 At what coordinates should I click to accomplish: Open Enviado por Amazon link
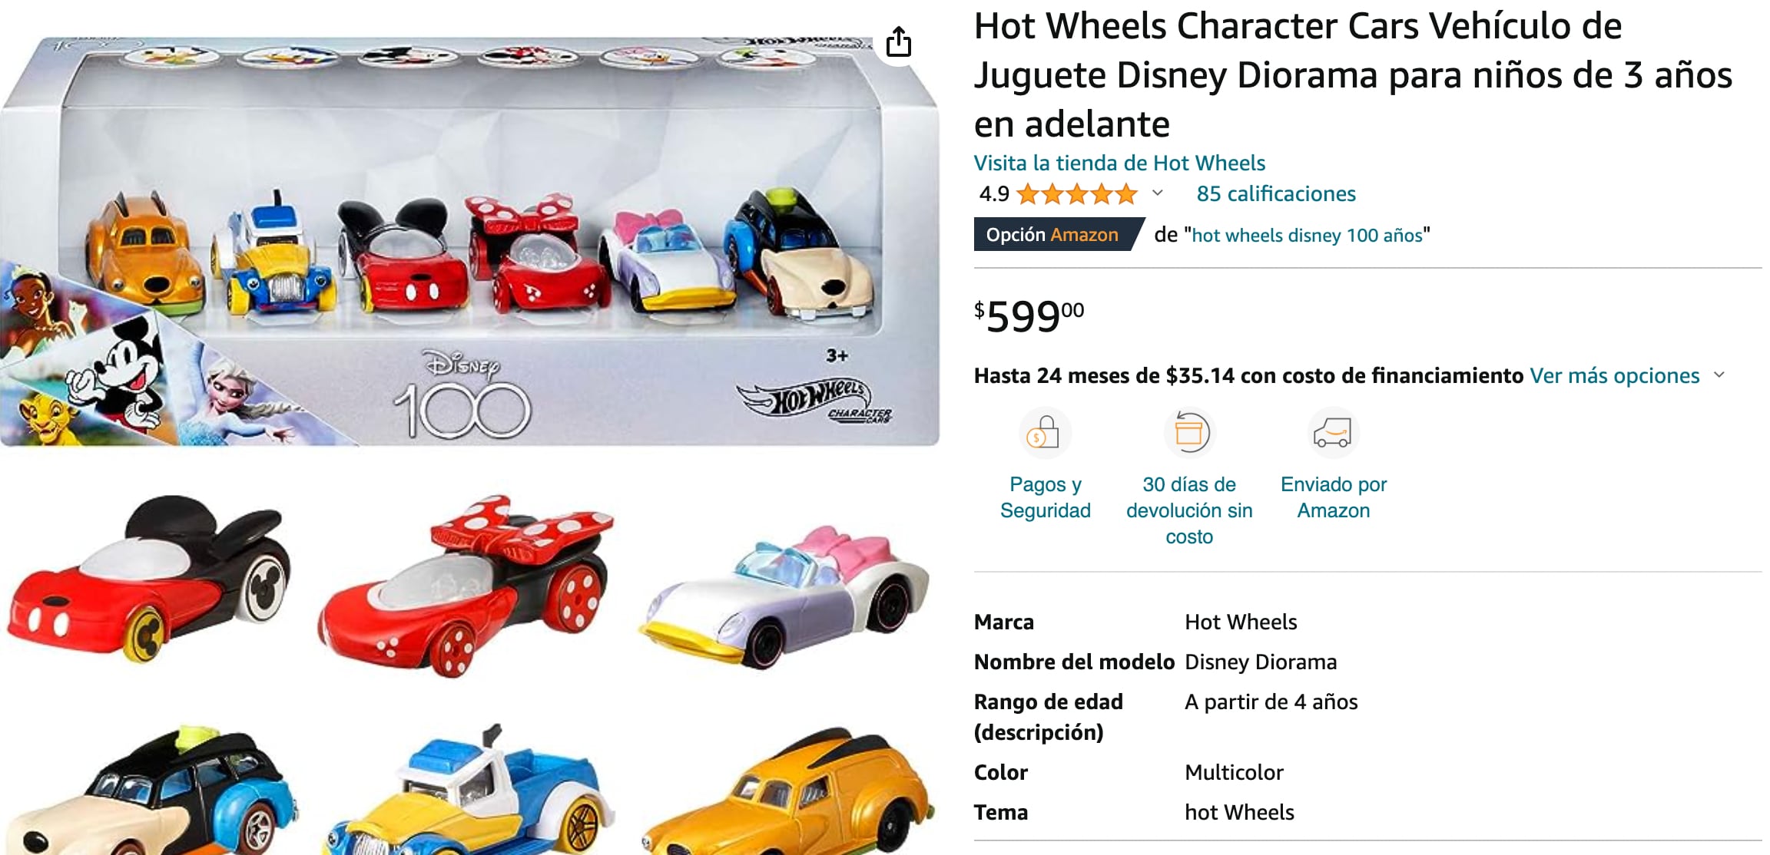tap(1334, 497)
